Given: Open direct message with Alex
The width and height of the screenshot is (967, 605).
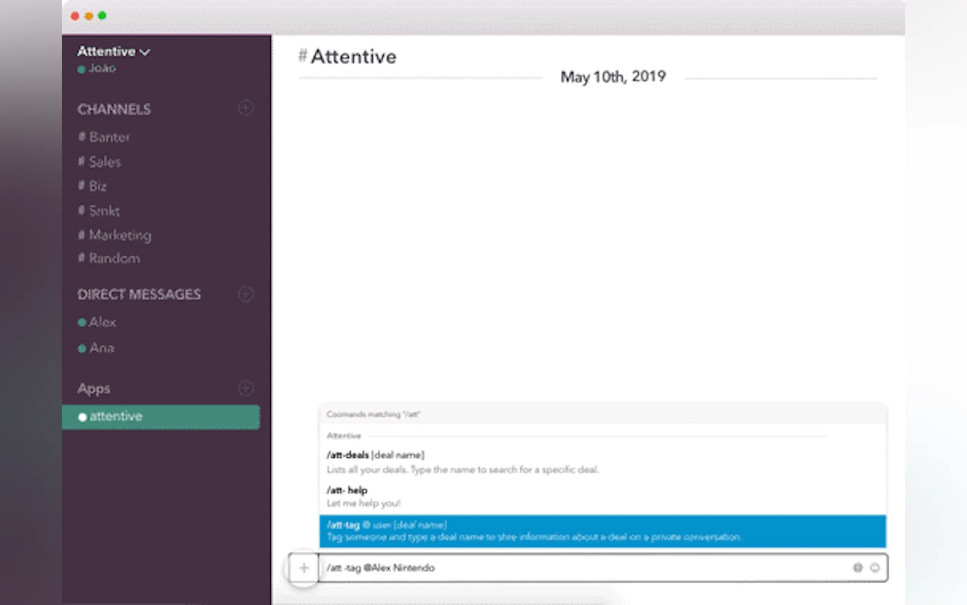Looking at the screenshot, I should tap(102, 322).
